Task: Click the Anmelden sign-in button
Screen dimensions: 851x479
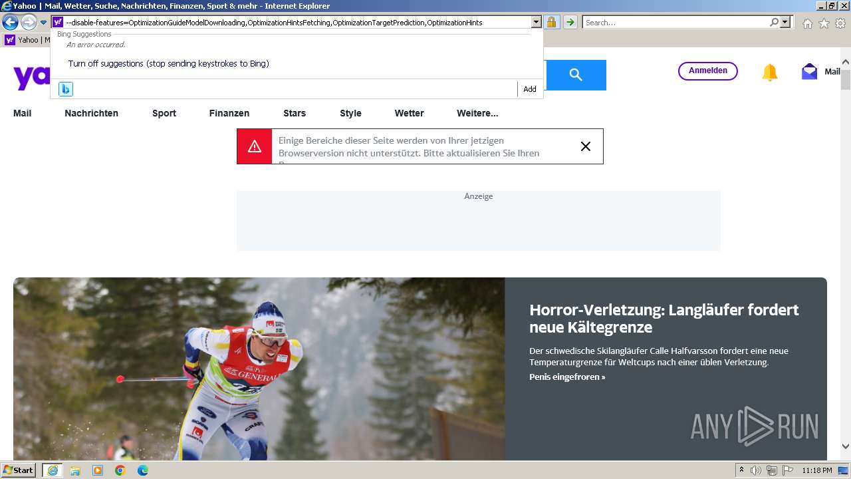Action: tap(707, 71)
